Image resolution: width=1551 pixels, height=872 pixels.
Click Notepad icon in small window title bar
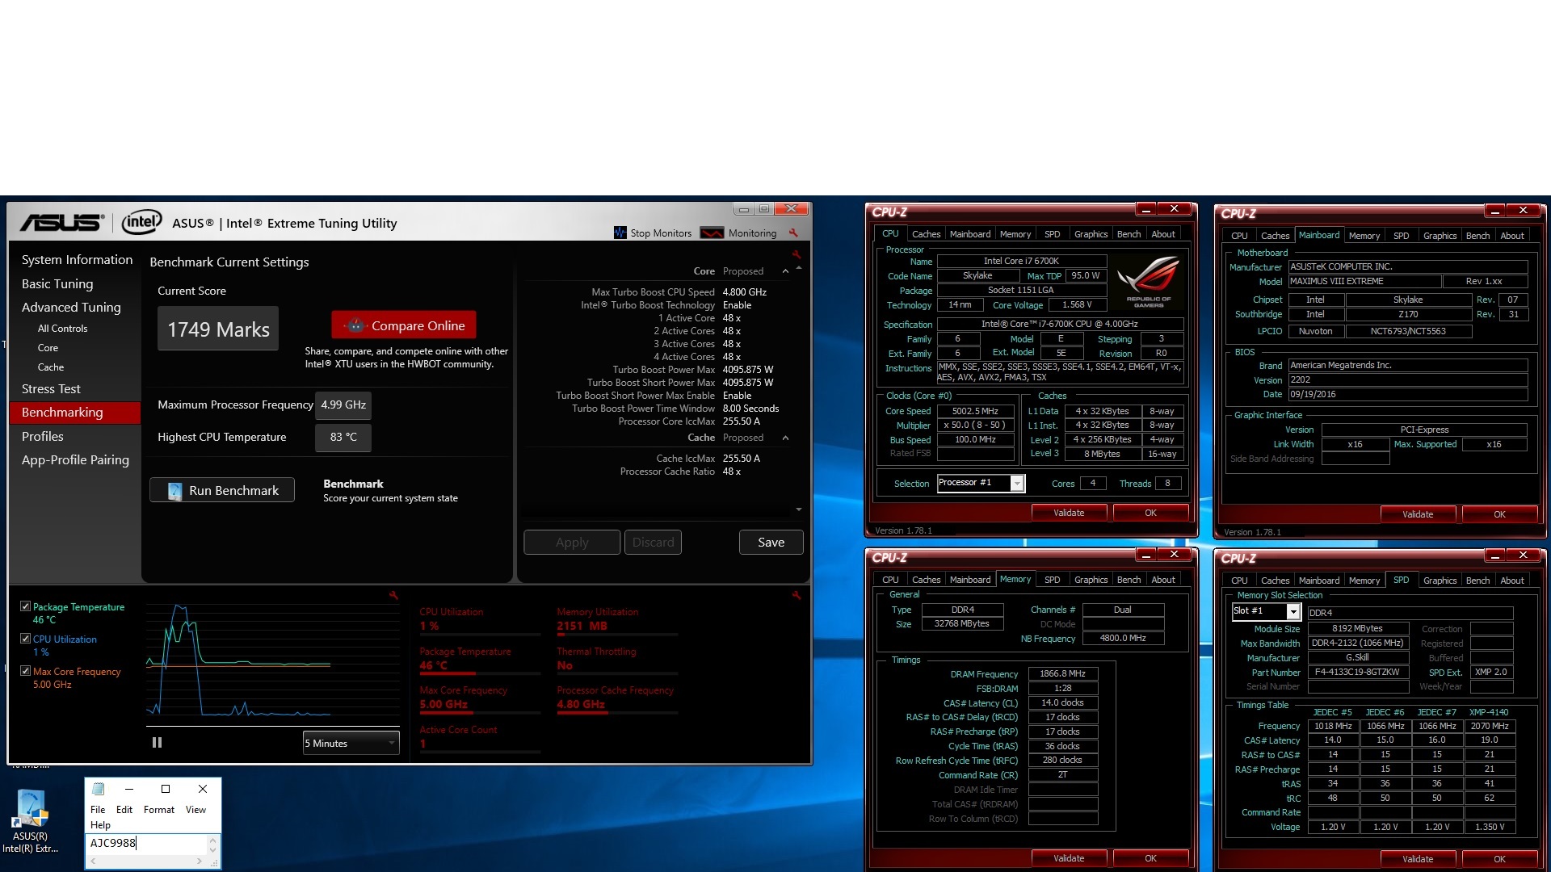(99, 789)
